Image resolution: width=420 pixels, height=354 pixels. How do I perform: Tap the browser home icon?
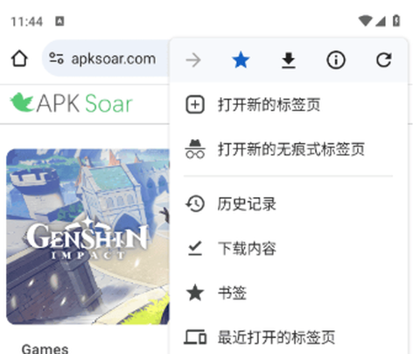point(19,59)
